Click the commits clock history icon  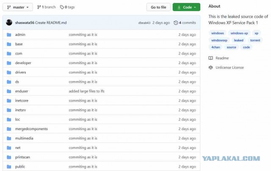pos(176,23)
